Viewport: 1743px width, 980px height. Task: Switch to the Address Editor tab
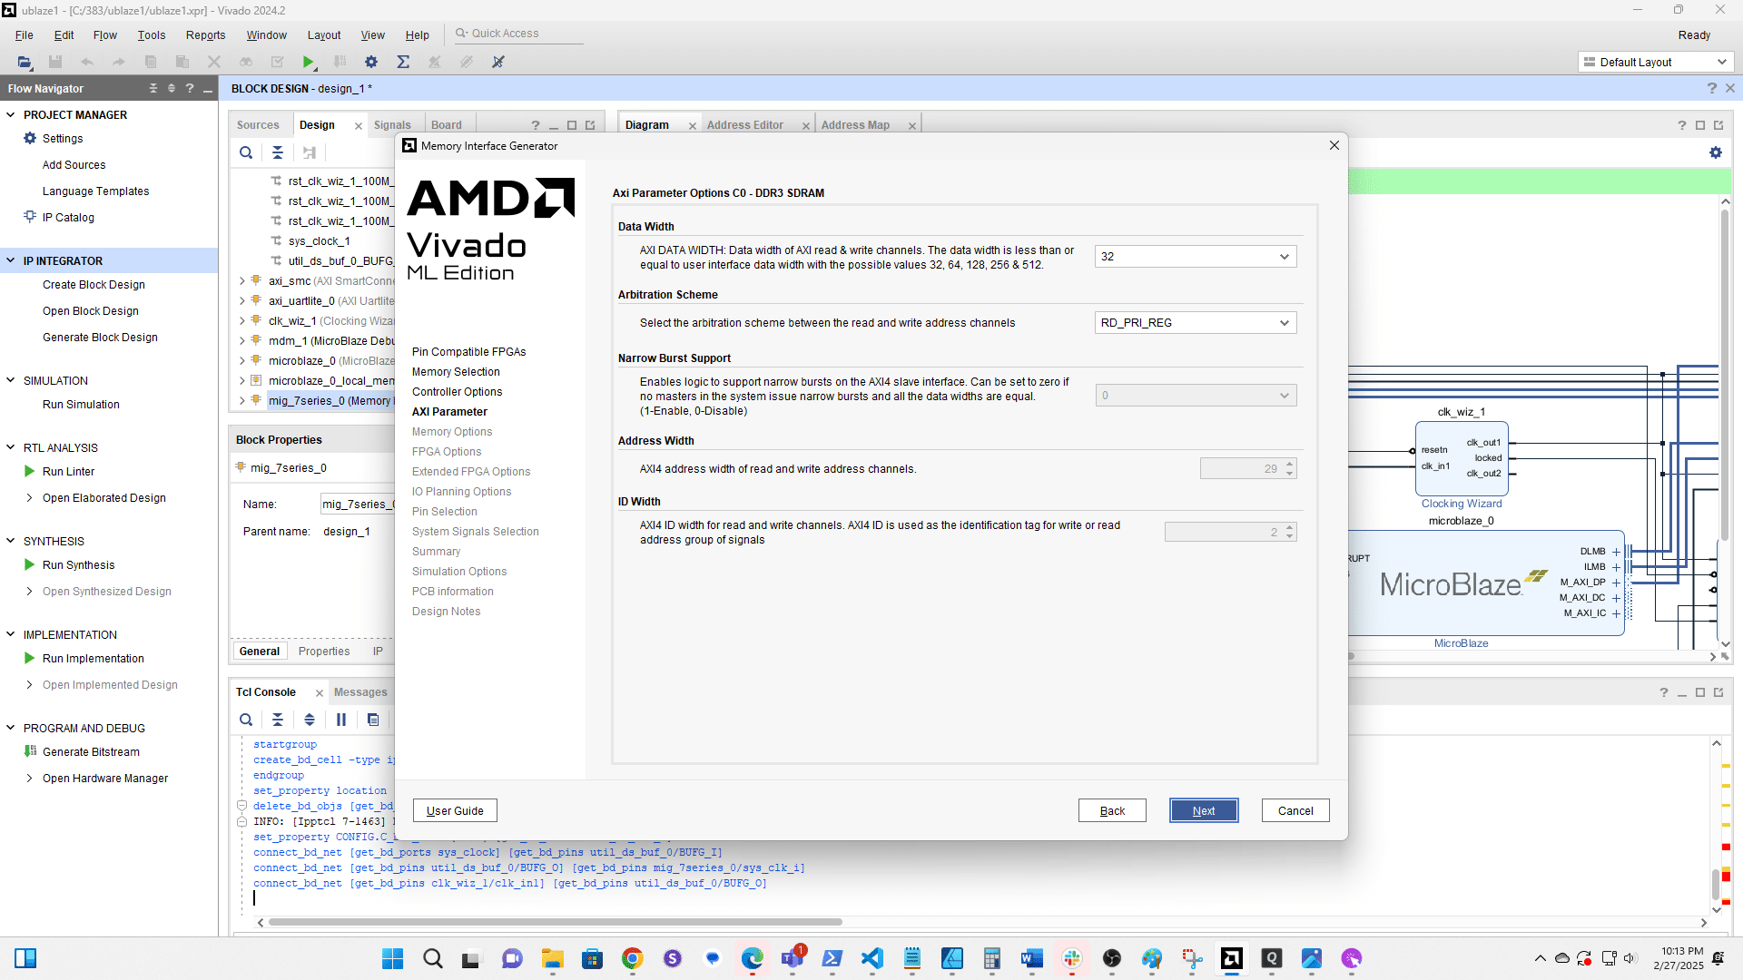tap(744, 125)
